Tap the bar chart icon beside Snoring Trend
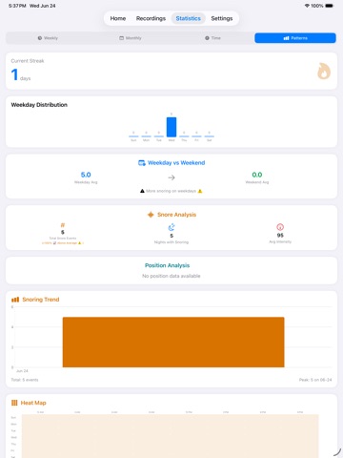The image size is (343, 458). (x=15, y=300)
